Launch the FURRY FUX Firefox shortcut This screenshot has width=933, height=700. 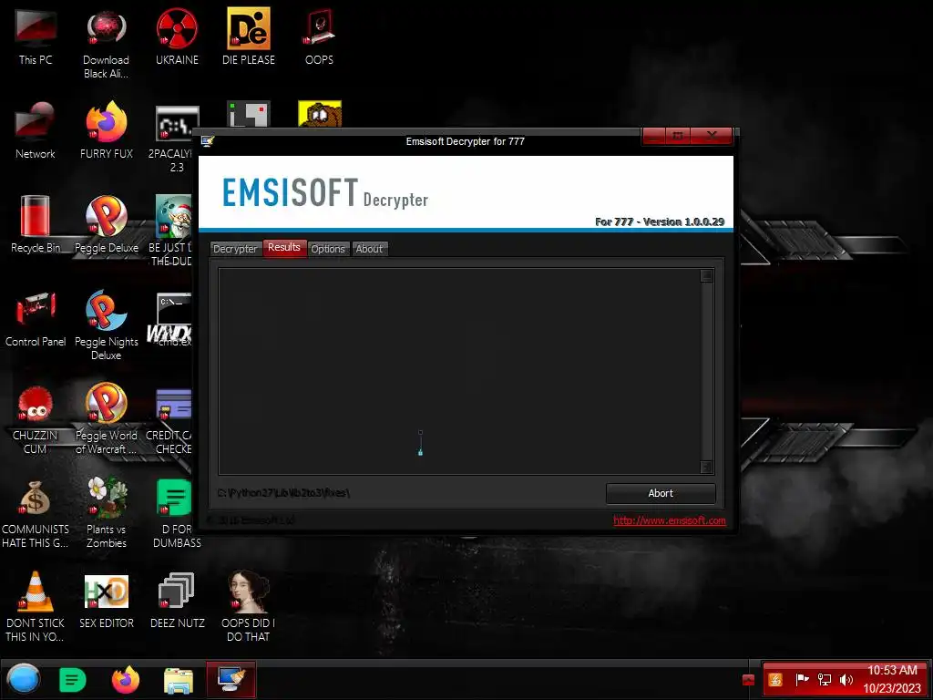pos(107,131)
